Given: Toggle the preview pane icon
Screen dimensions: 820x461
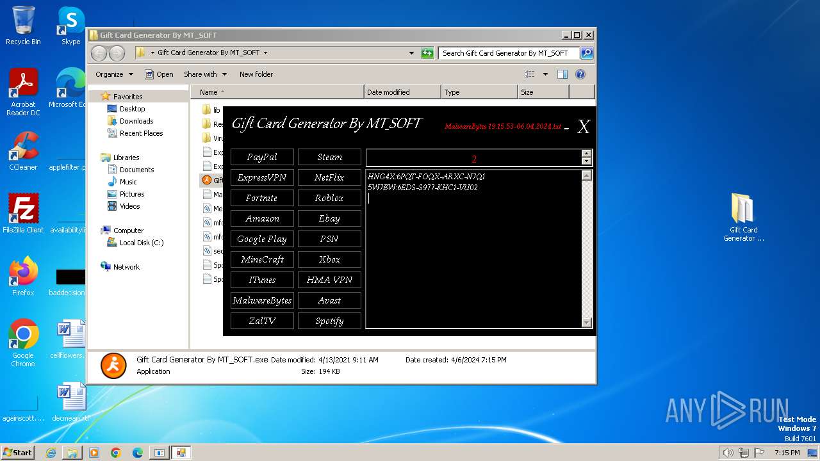Looking at the screenshot, I should pyautogui.click(x=562, y=74).
